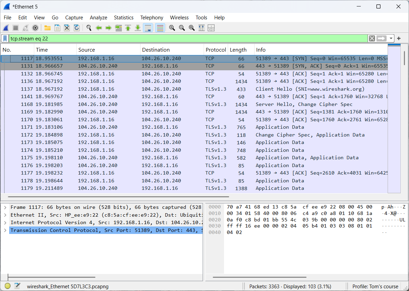Click the expert information status circle

[x=7, y=286]
